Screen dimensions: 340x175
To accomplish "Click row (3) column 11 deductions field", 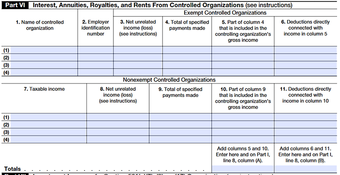I will (x=306, y=132).
